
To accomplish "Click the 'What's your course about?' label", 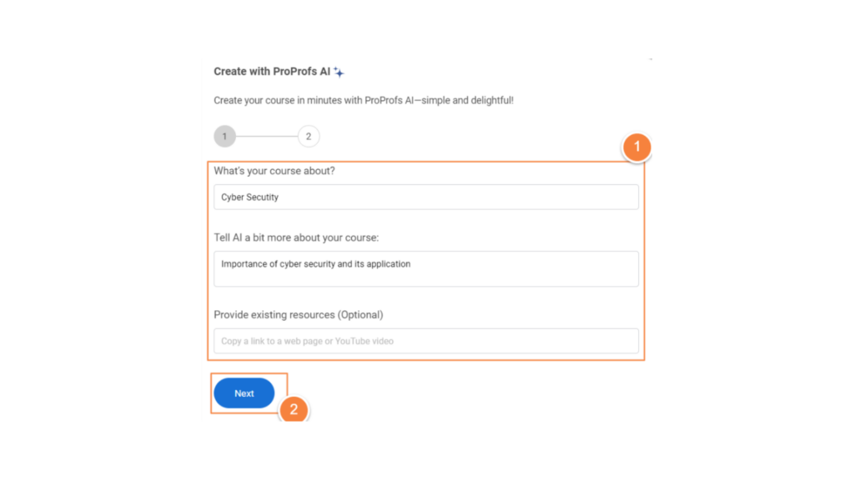I will [274, 171].
